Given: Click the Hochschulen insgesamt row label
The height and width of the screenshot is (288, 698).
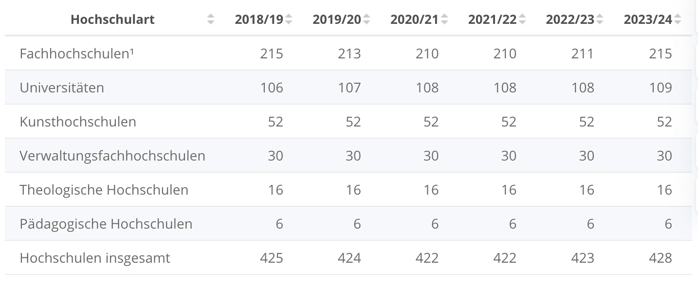Looking at the screenshot, I should 94,258.
